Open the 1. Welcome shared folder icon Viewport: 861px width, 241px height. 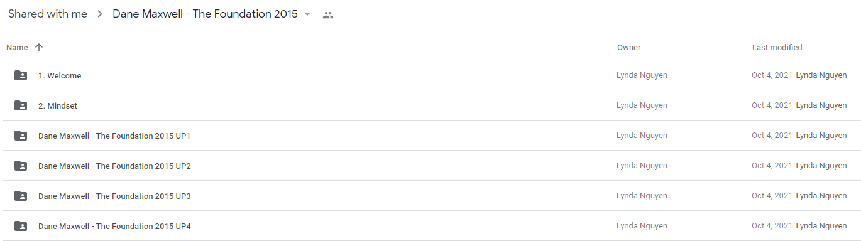(21, 75)
